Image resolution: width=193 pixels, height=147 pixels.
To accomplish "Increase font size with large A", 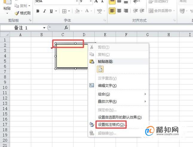I will (96, 1).
